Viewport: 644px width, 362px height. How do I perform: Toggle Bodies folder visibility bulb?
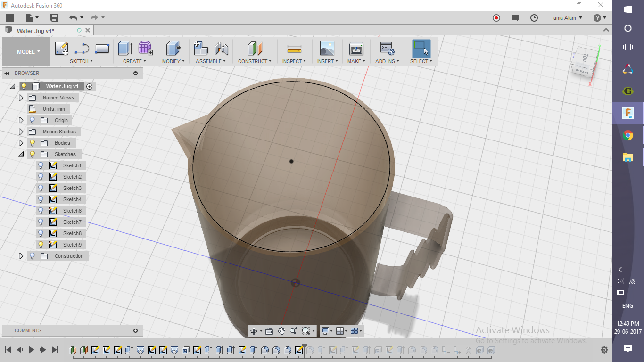point(32,143)
